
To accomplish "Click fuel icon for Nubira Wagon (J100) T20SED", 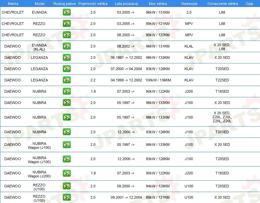I will pos(66,159).
